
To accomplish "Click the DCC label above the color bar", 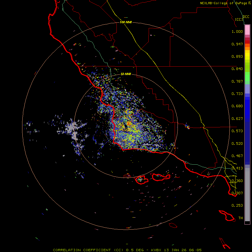I will coord(246,17).
